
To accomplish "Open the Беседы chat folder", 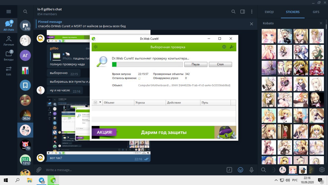I will (9, 56).
